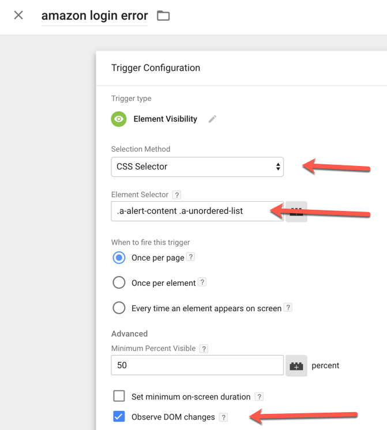The height and width of the screenshot is (430, 387).
Task: Choose Every time an element appears on screen
Action: [x=119, y=308]
